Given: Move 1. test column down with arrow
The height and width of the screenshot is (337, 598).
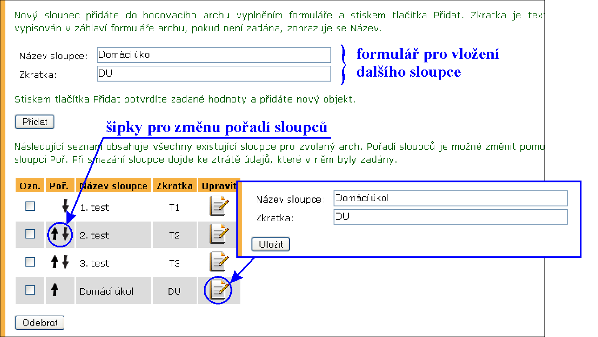Looking at the screenshot, I should 66,206.
